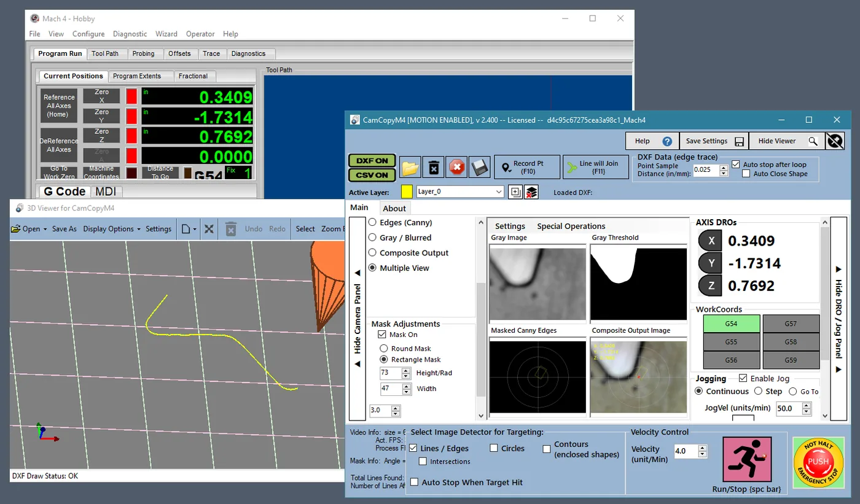860x504 pixels.
Task: Toggle the CSV ON indicator button
Action: point(372,175)
